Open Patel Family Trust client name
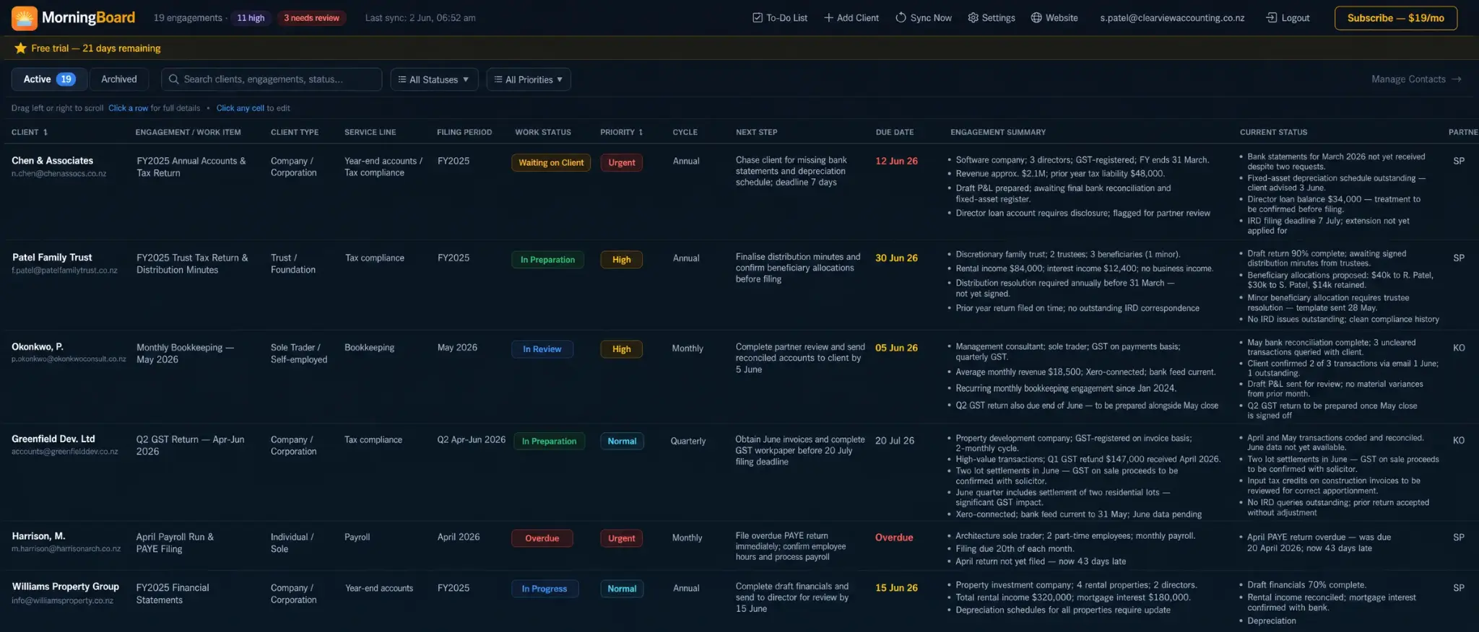Viewport: 1479px width, 632px height. [x=52, y=258]
